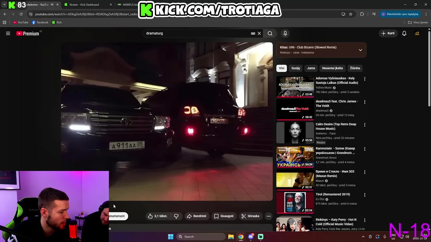
Task: Select the Žiūrėta filter chip
Action: pos(355,68)
